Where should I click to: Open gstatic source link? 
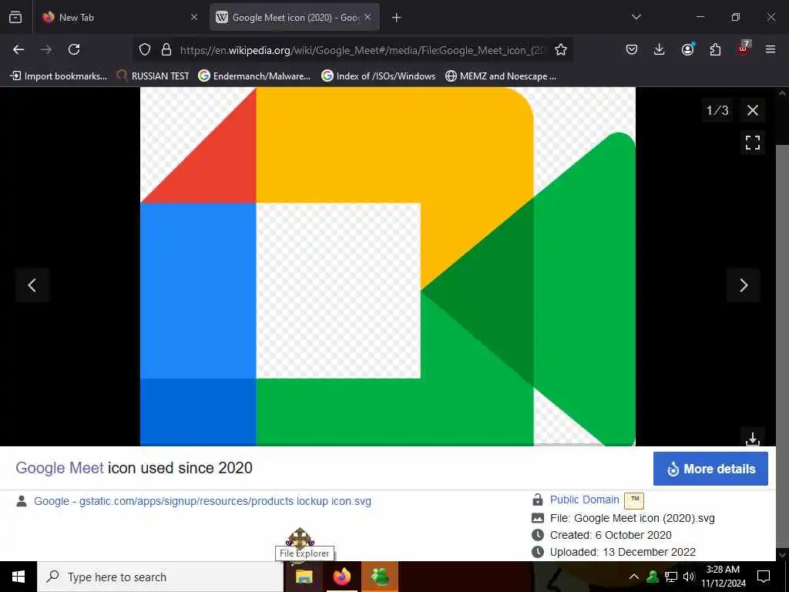[203, 501]
